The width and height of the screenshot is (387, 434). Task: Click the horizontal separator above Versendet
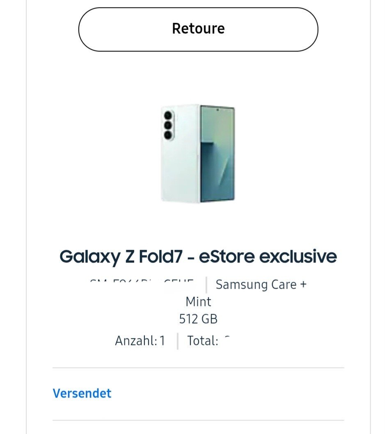(x=198, y=368)
